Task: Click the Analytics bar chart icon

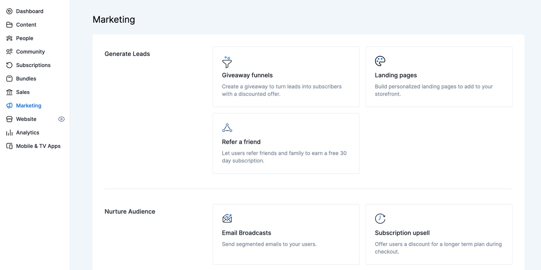Action: pyautogui.click(x=9, y=132)
